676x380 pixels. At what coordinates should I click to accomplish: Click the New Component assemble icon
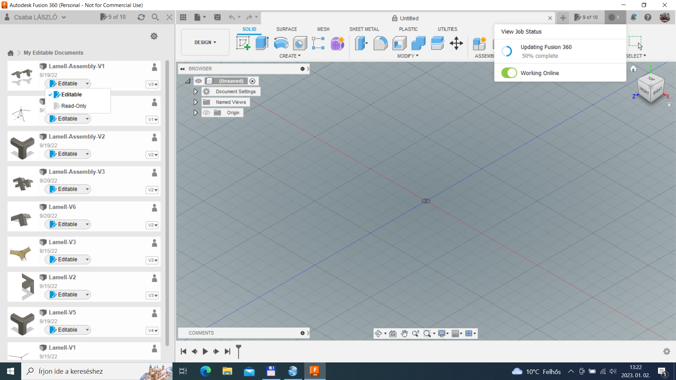[480, 43]
